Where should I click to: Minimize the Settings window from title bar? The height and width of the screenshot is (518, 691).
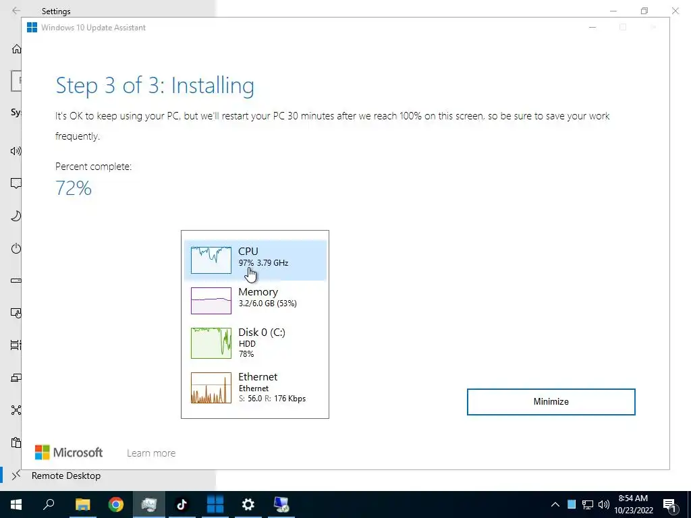[x=613, y=11]
